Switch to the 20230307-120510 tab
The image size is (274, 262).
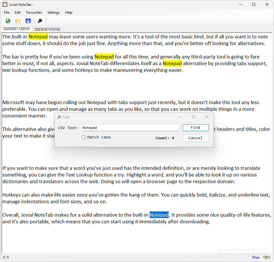coord(16,29)
